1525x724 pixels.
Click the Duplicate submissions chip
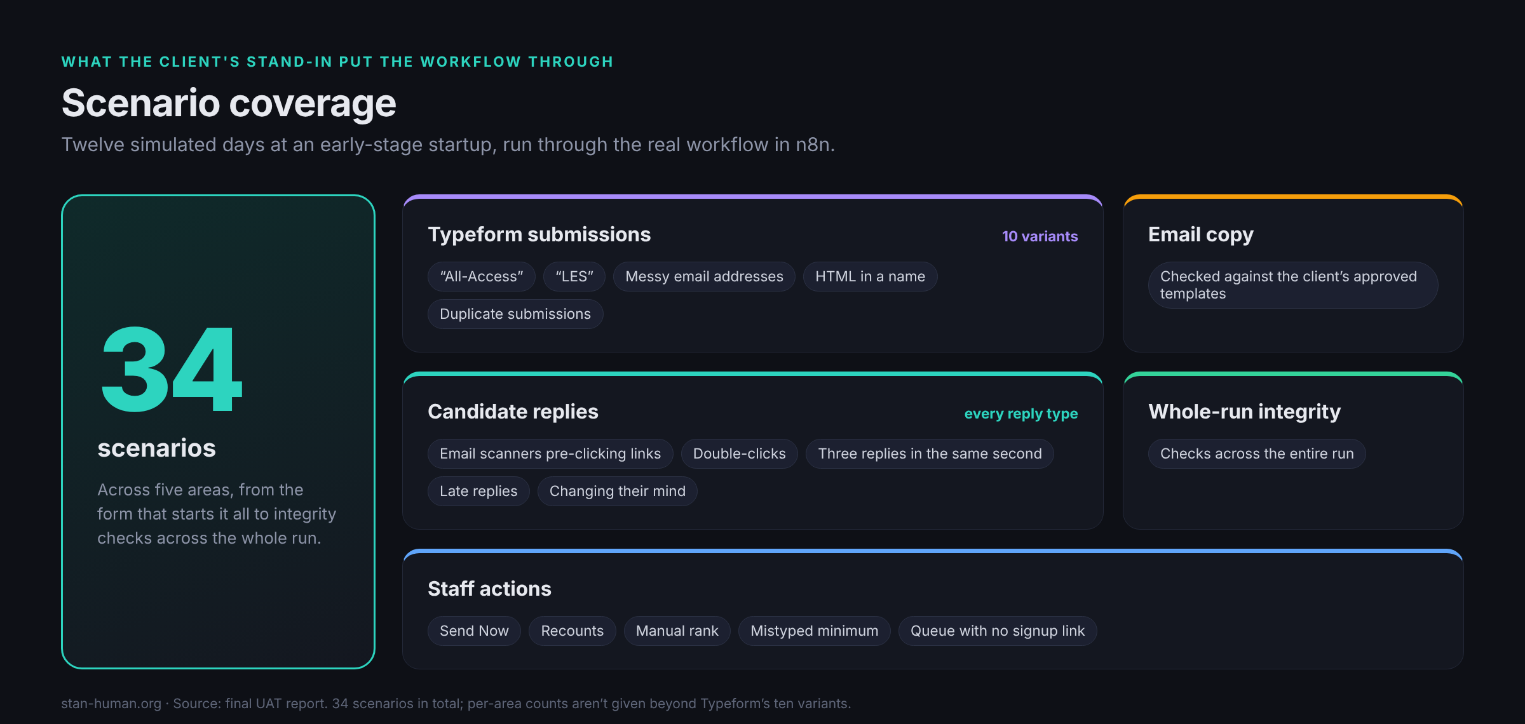pyautogui.click(x=515, y=314)
